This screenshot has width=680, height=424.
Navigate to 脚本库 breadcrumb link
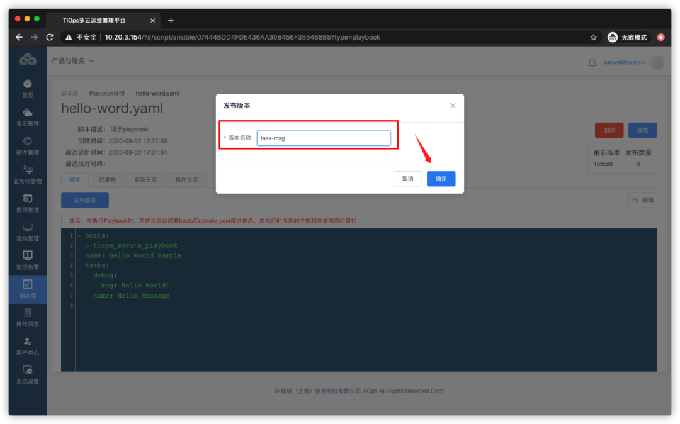[x=69, y=92]
